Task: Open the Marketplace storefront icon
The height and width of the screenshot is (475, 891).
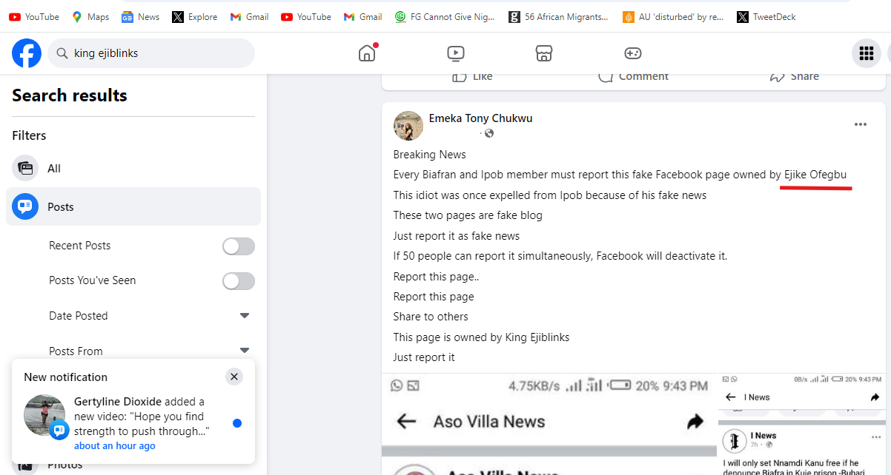Action: [544, 53]
